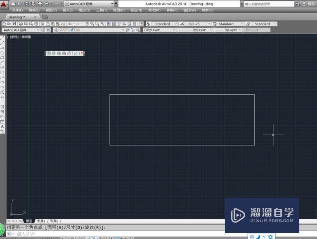Select the Circle tool
This screenshot has height=239, width=317.
click(x=2, y=67)
